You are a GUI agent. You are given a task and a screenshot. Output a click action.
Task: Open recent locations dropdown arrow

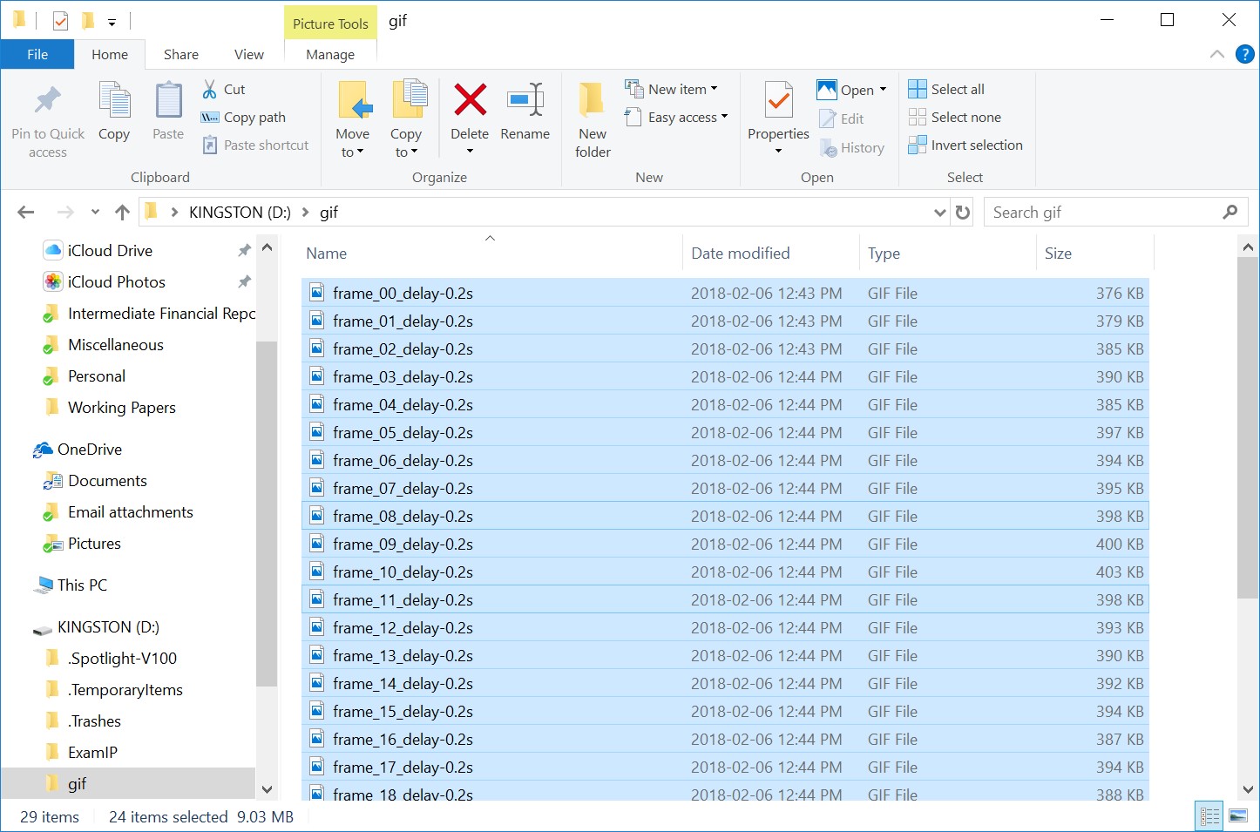(x=95, y=212)
